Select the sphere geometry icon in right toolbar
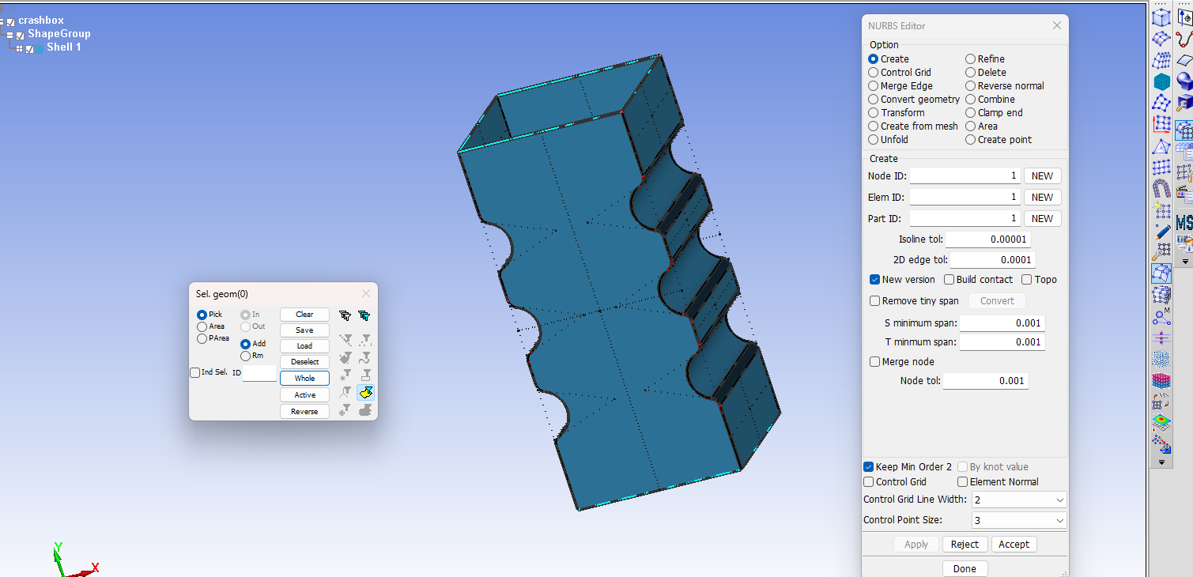Viewport: 1193px width, 577px height. point(1184,78)
